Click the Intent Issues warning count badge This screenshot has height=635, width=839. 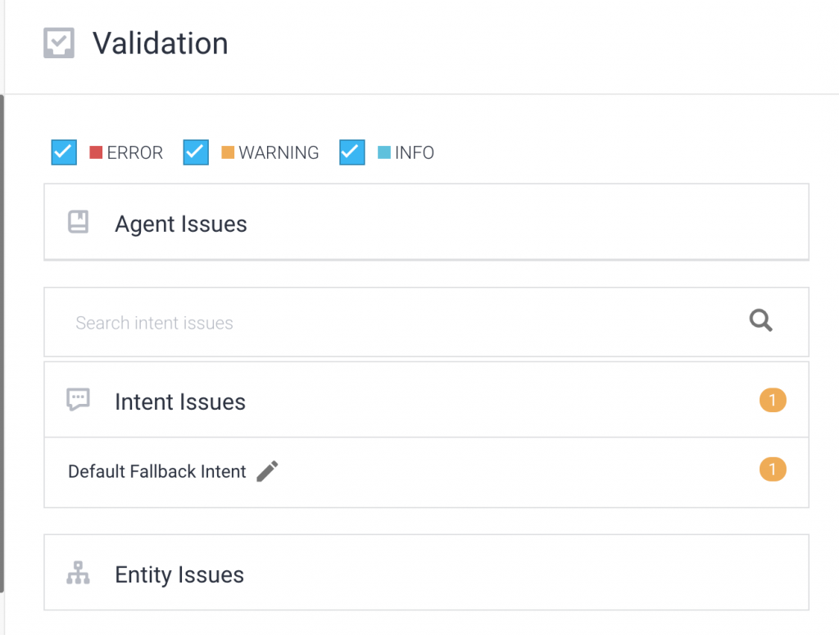773,401
